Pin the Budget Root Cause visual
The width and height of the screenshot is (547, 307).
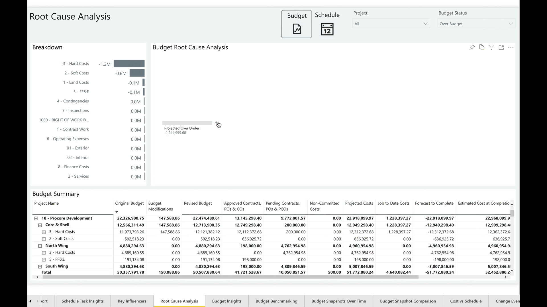pos(472,47)
